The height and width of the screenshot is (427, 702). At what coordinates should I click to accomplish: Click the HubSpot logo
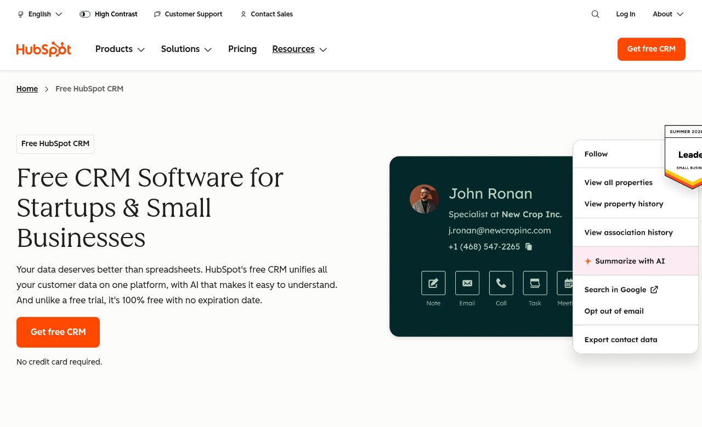coord(44,49)
